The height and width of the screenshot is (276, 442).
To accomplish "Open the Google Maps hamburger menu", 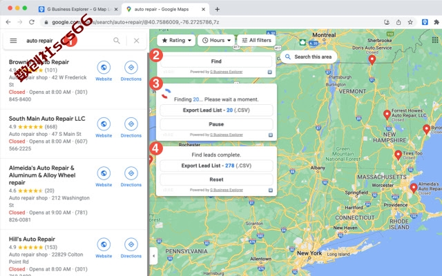I will 13,41.
